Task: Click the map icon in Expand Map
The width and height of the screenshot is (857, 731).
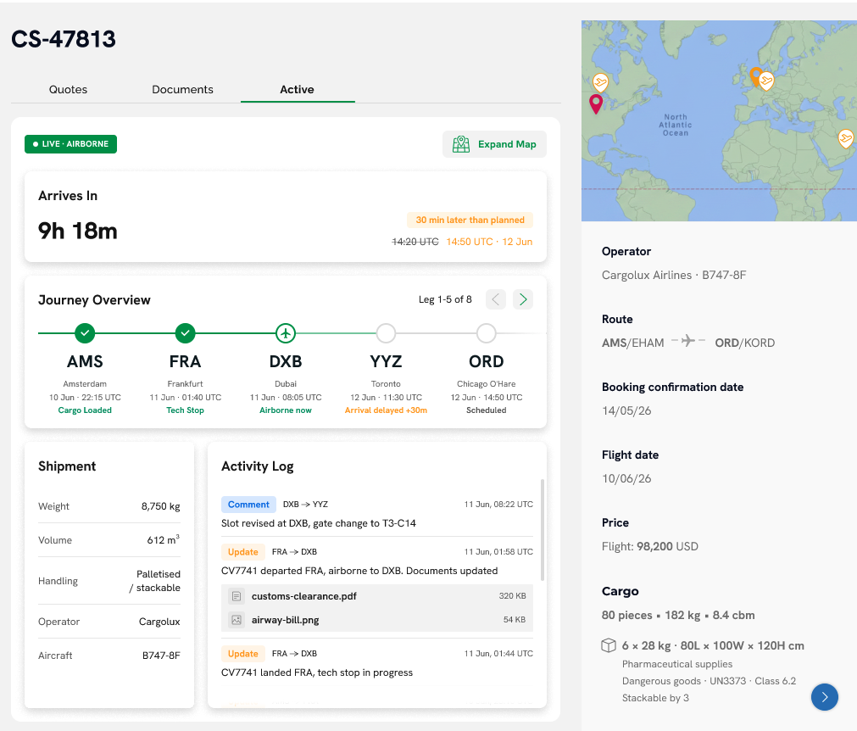Action: click(461, 144)
